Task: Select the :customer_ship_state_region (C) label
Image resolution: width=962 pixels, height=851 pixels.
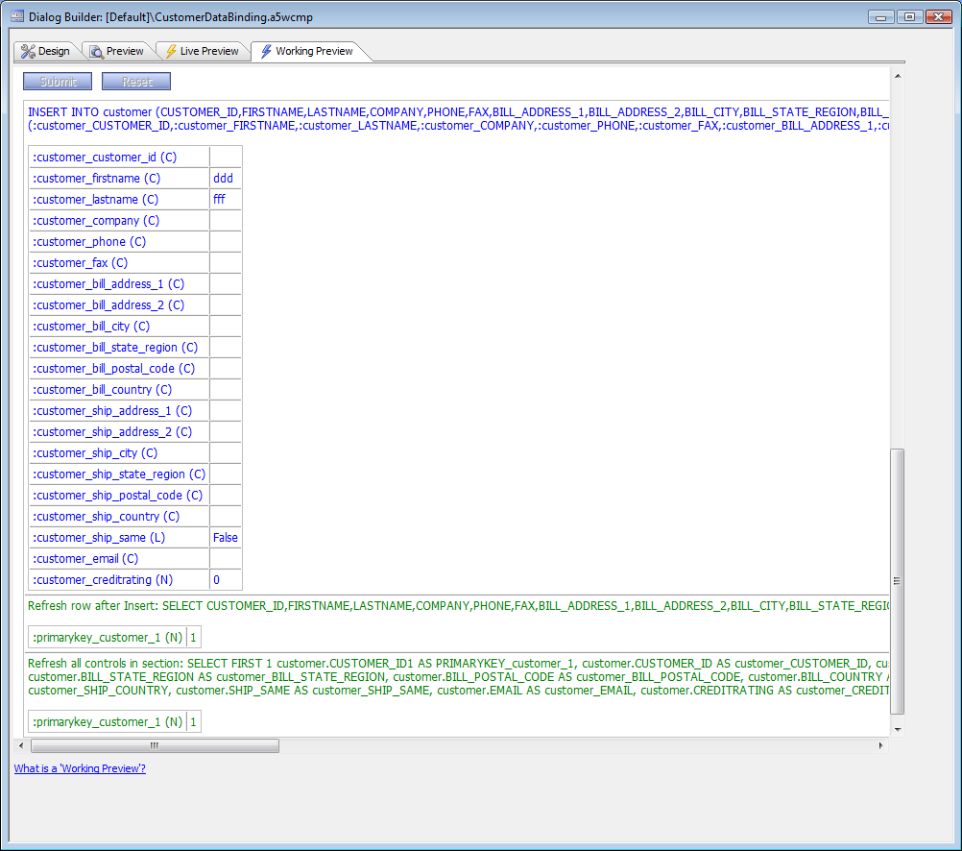Action: pyautogui.click(x=119, y=474)
